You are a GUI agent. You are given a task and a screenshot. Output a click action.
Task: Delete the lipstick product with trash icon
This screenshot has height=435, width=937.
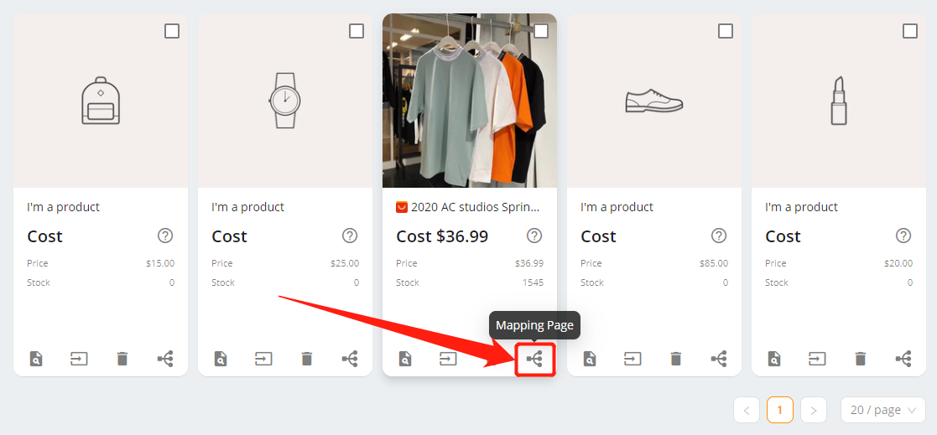coord(861,359)
